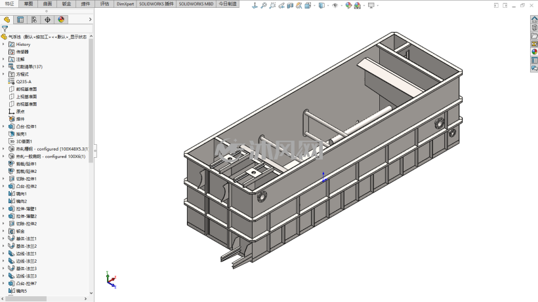Expand the 边线-法兰3 feature node
Screen dimensions: 538x302
(3, 276)
